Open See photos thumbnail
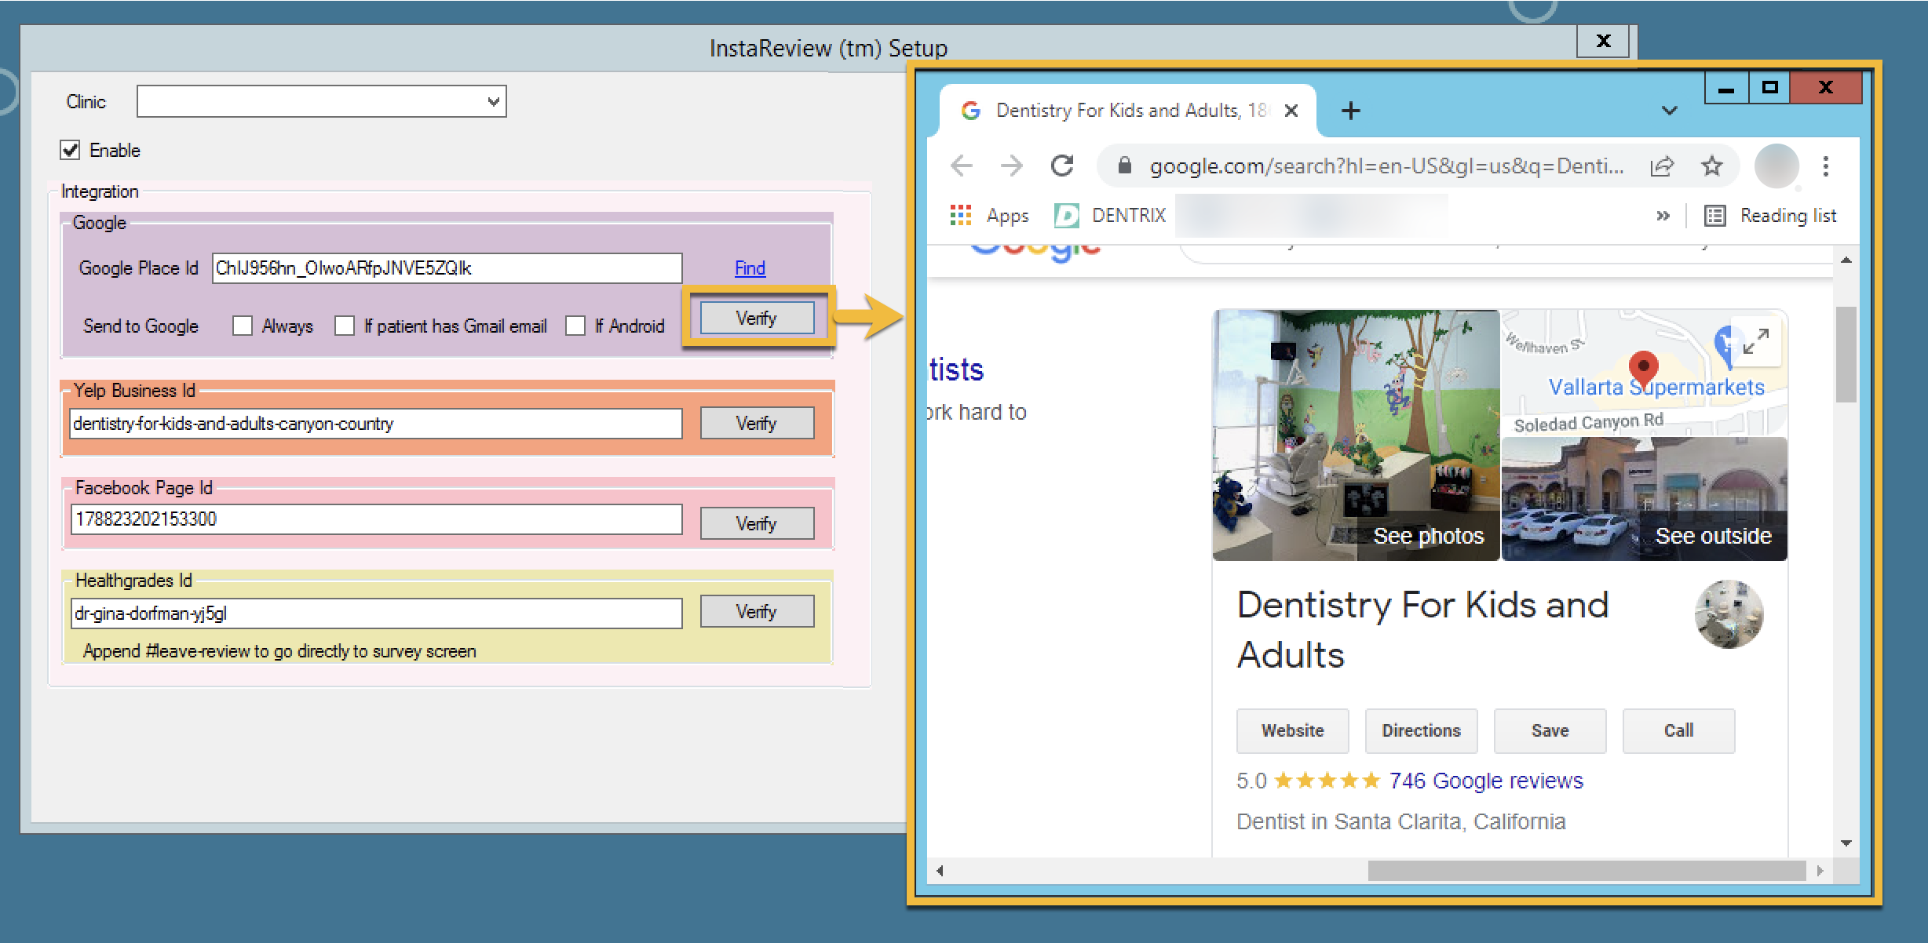Screen dimensions: 1928x943 tap(1356, 435)
